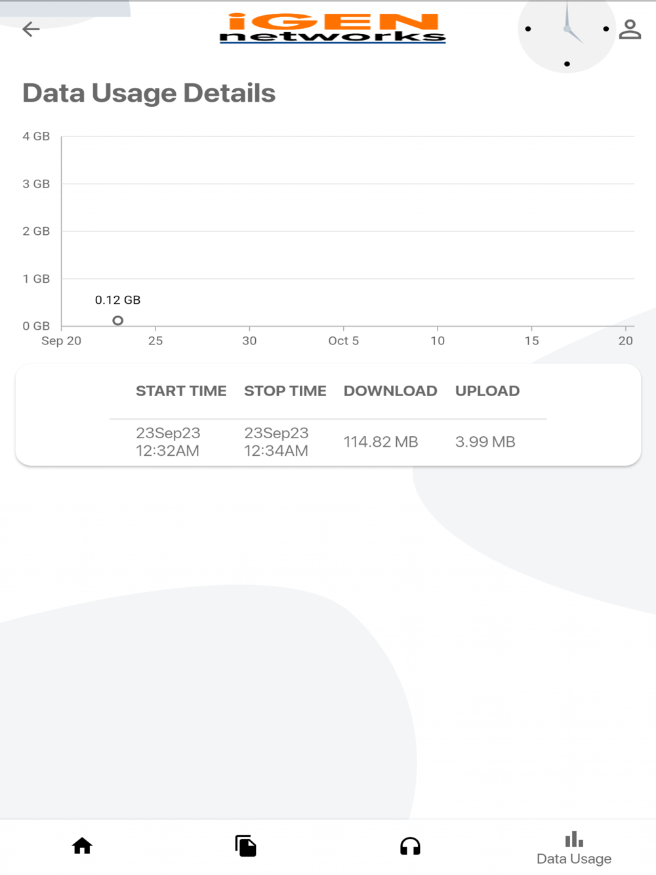Click the 23Sep23 12:32AM start time
The width and height of the screenshot is (656, 875).
[x=168, y=442]
